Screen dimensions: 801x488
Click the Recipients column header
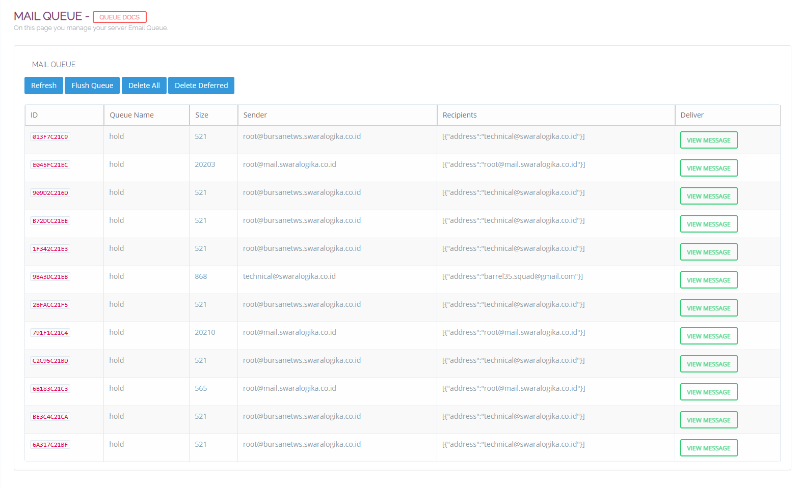[x=556, y=115]
